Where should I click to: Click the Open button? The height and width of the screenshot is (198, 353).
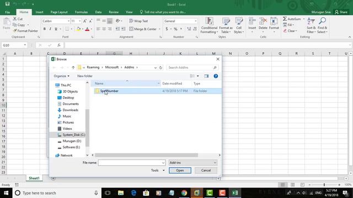point(180,170)
